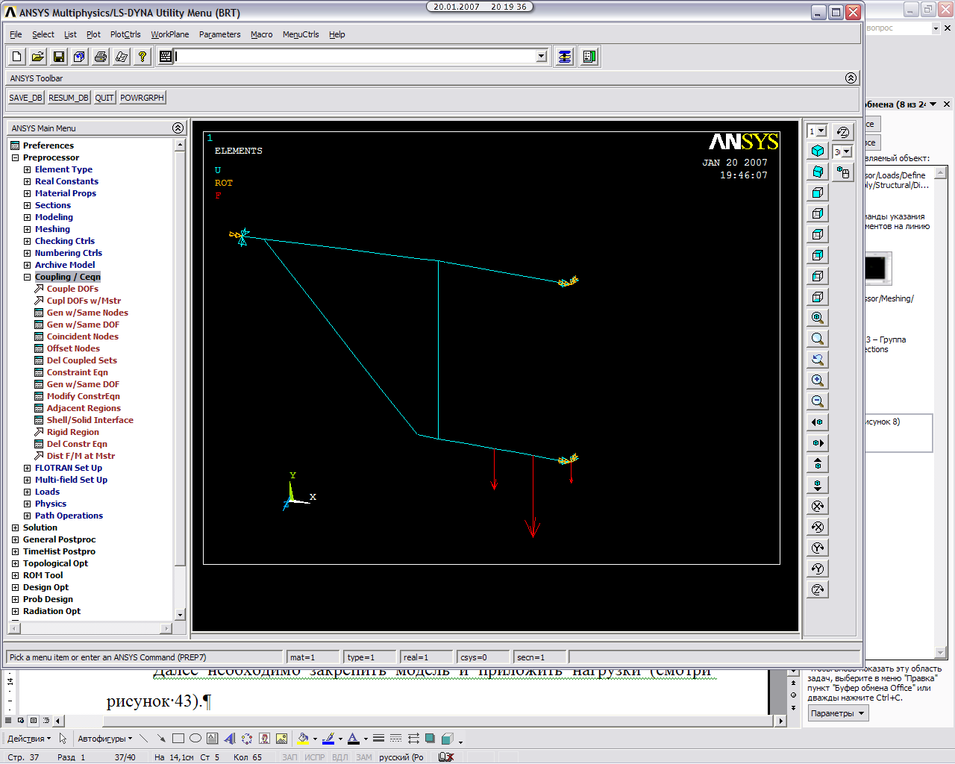Viewport: 955px width, 764px height.
Task: Click Word font color A swatch
Action: click(x=354, y=739)
